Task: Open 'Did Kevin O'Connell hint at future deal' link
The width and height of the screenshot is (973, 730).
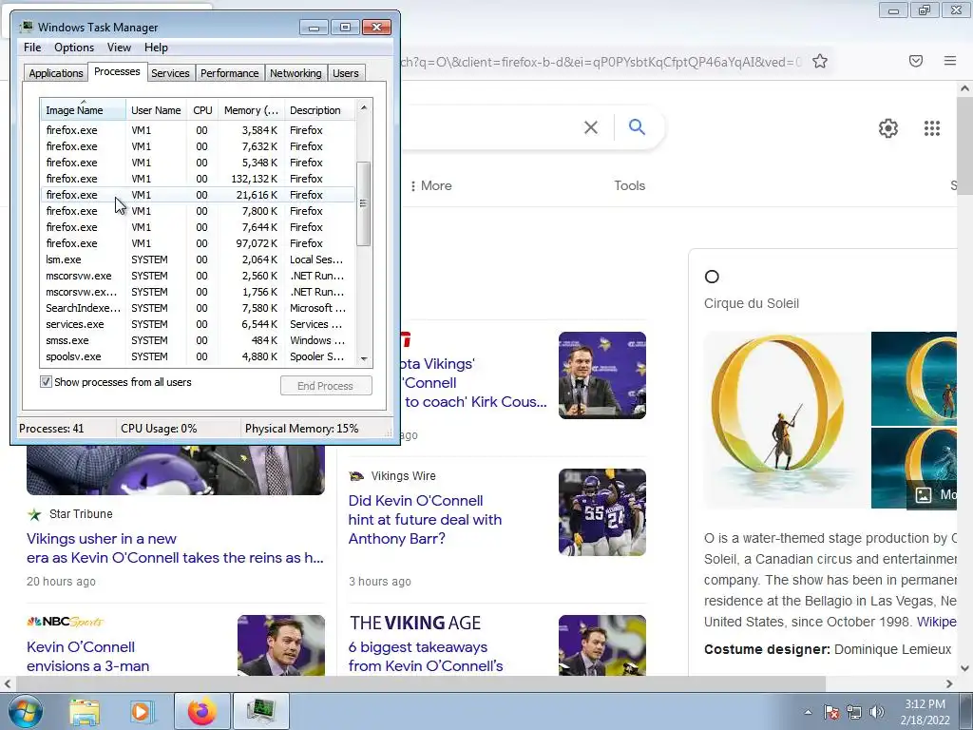Action: coord(425,520)
